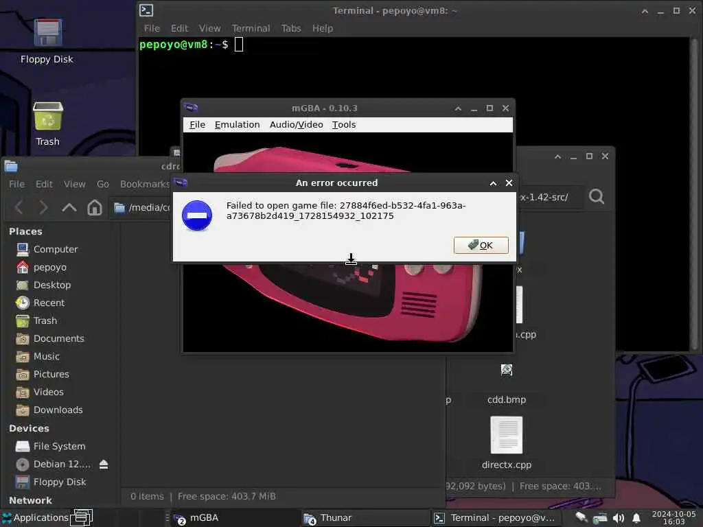
Task: Open the Terminal window's Edit menu
Action: 179,28
